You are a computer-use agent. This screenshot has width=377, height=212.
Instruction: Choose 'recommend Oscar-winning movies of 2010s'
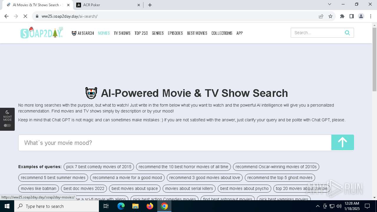coord(276,167)
